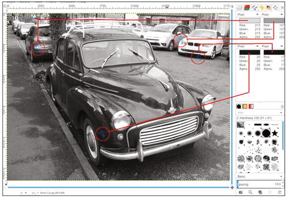The image size is (287, 197).
Task: Open the image navigation icon at canvas corner
Action: 232,187
